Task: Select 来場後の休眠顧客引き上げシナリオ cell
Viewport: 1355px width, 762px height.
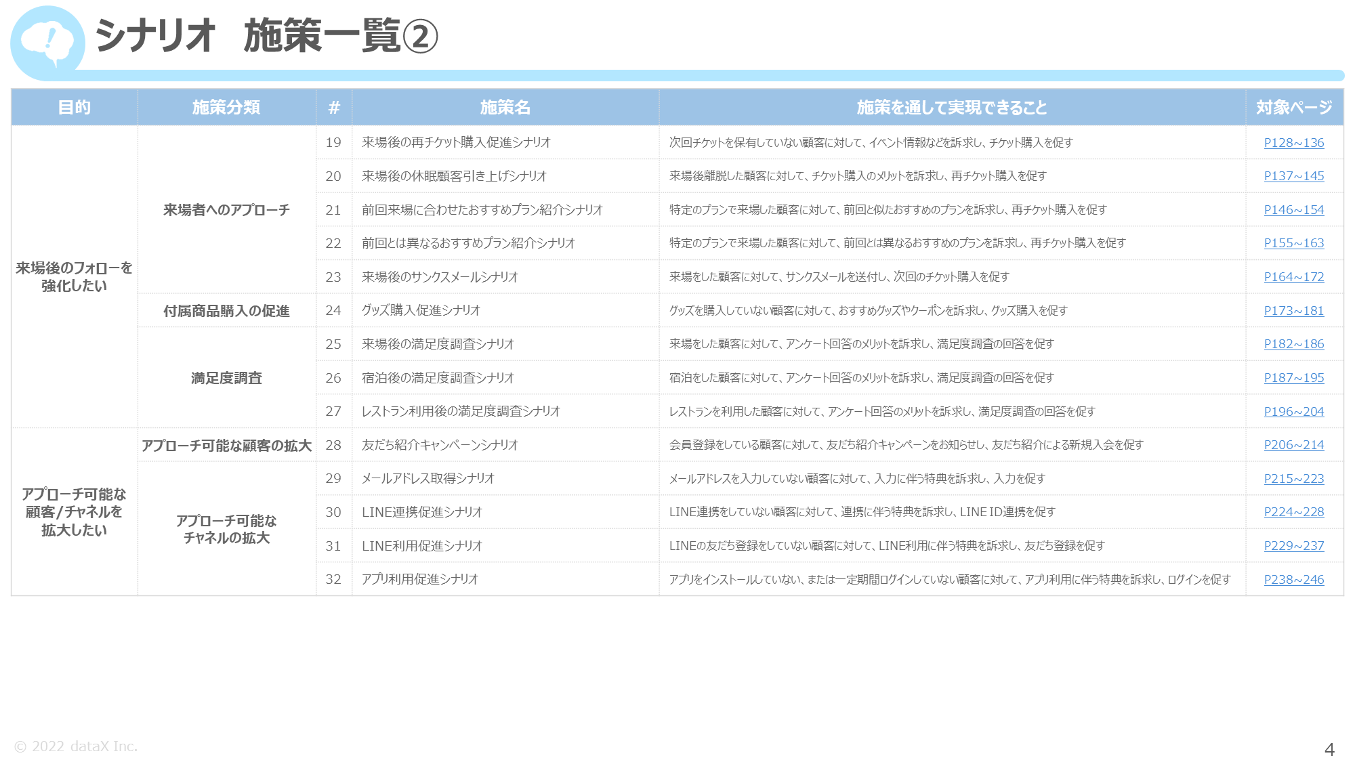Action: point(505,176)
